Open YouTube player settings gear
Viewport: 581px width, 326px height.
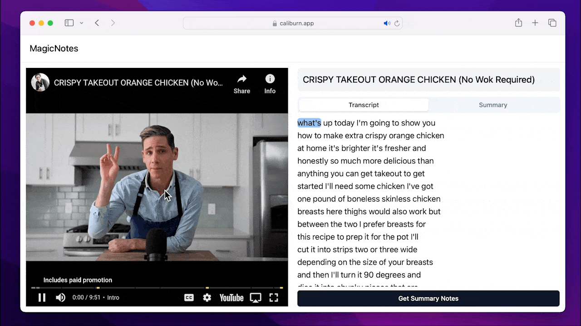[x=207, y=297]
